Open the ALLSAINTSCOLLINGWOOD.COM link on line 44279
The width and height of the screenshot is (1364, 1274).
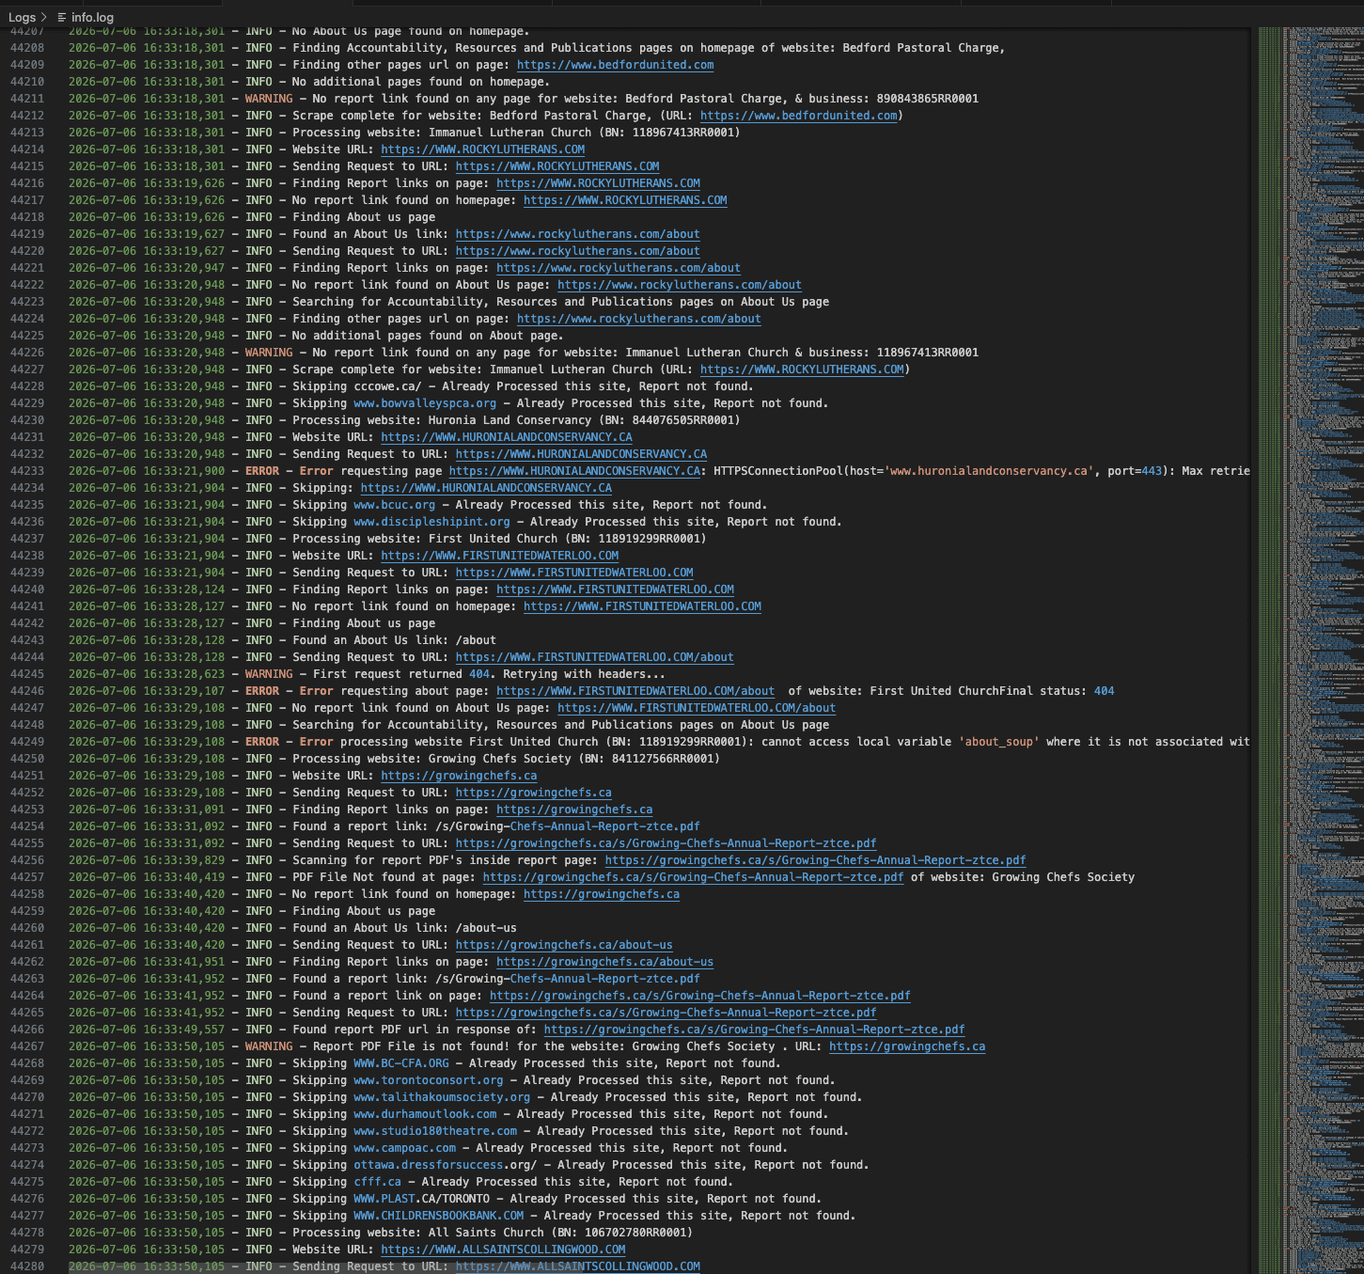503,1250
